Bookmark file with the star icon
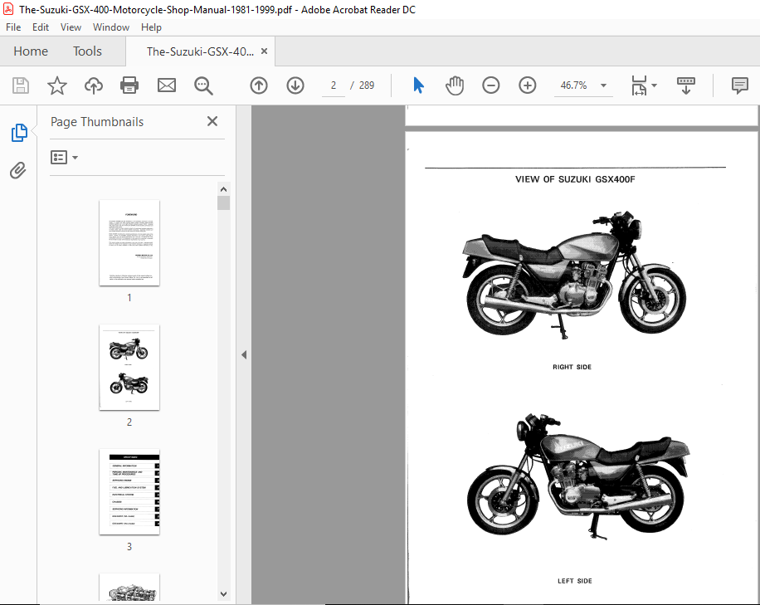The image size is (760, 605). click(x=56, y=85)
